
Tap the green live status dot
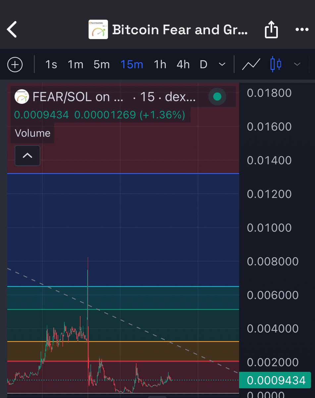click(217, 97)
